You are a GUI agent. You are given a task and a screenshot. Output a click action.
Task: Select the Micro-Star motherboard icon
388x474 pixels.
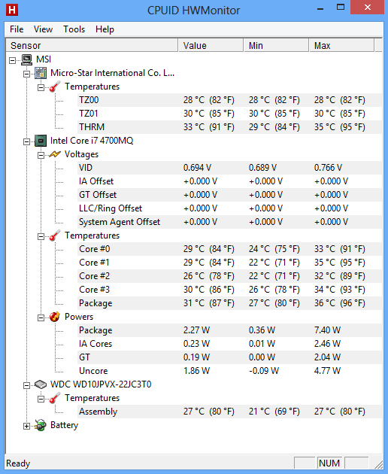coord(41,73)
